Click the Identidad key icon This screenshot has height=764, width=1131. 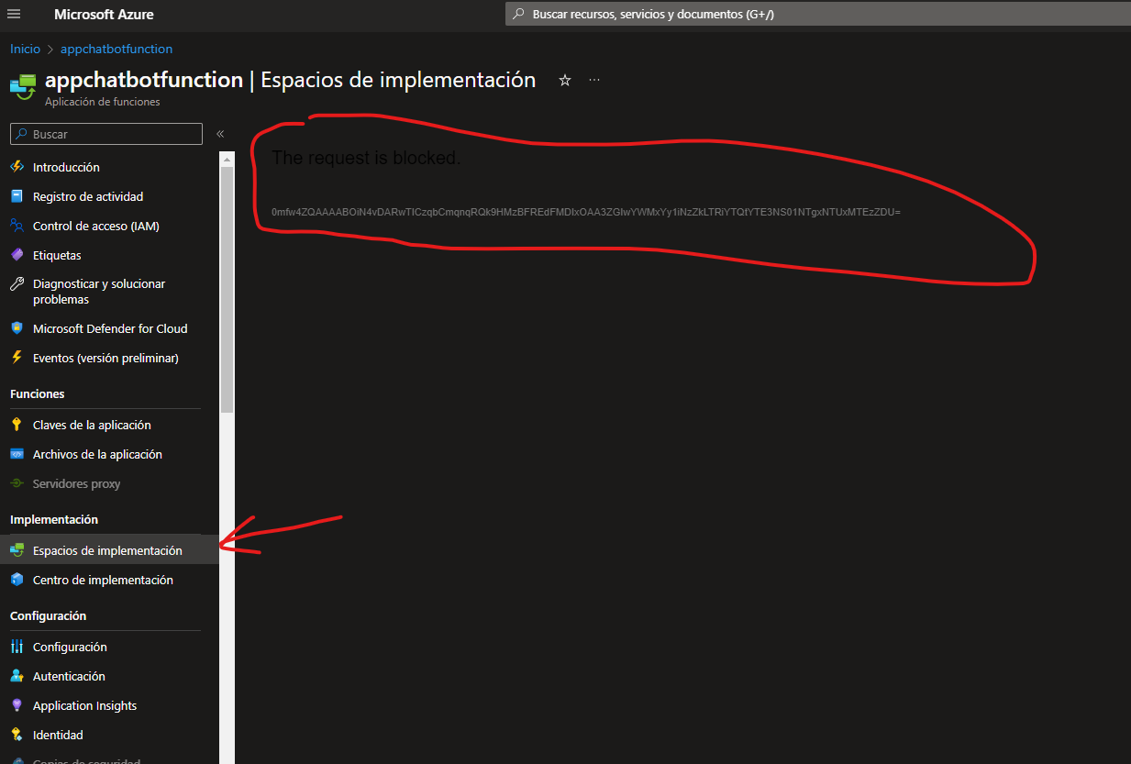pos(17,735)
